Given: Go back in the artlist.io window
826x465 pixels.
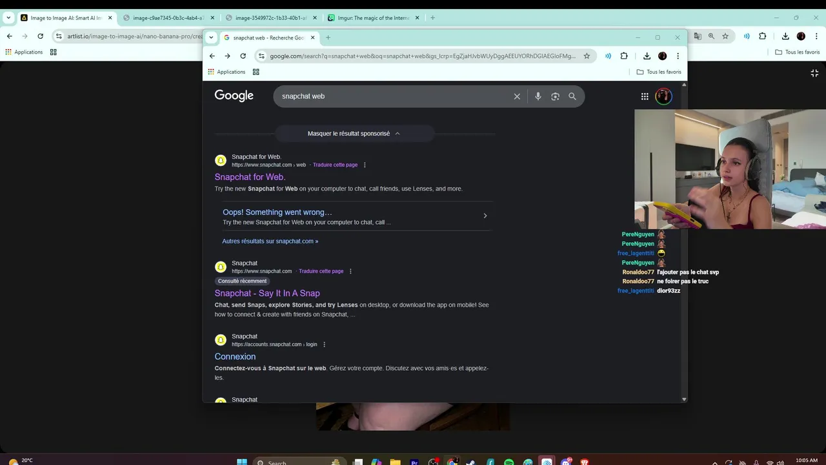Looking at the screenshot, I should (10, 36).
